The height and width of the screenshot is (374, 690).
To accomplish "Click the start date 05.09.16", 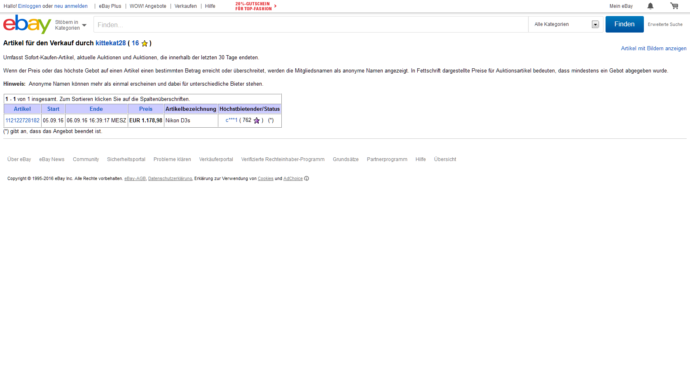I will coord(53,120).
